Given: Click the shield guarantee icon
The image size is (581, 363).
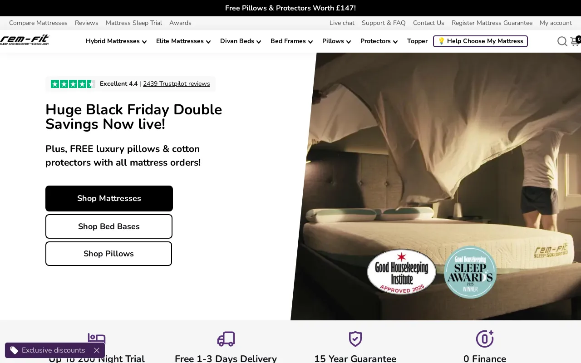Looking at the screenshot, I should pos(355,339).
